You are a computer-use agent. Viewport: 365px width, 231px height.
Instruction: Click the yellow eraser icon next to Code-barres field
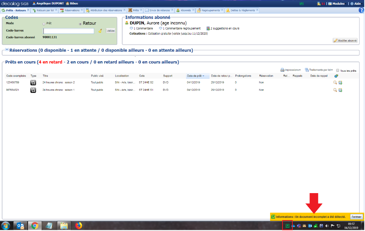[101, 31]
